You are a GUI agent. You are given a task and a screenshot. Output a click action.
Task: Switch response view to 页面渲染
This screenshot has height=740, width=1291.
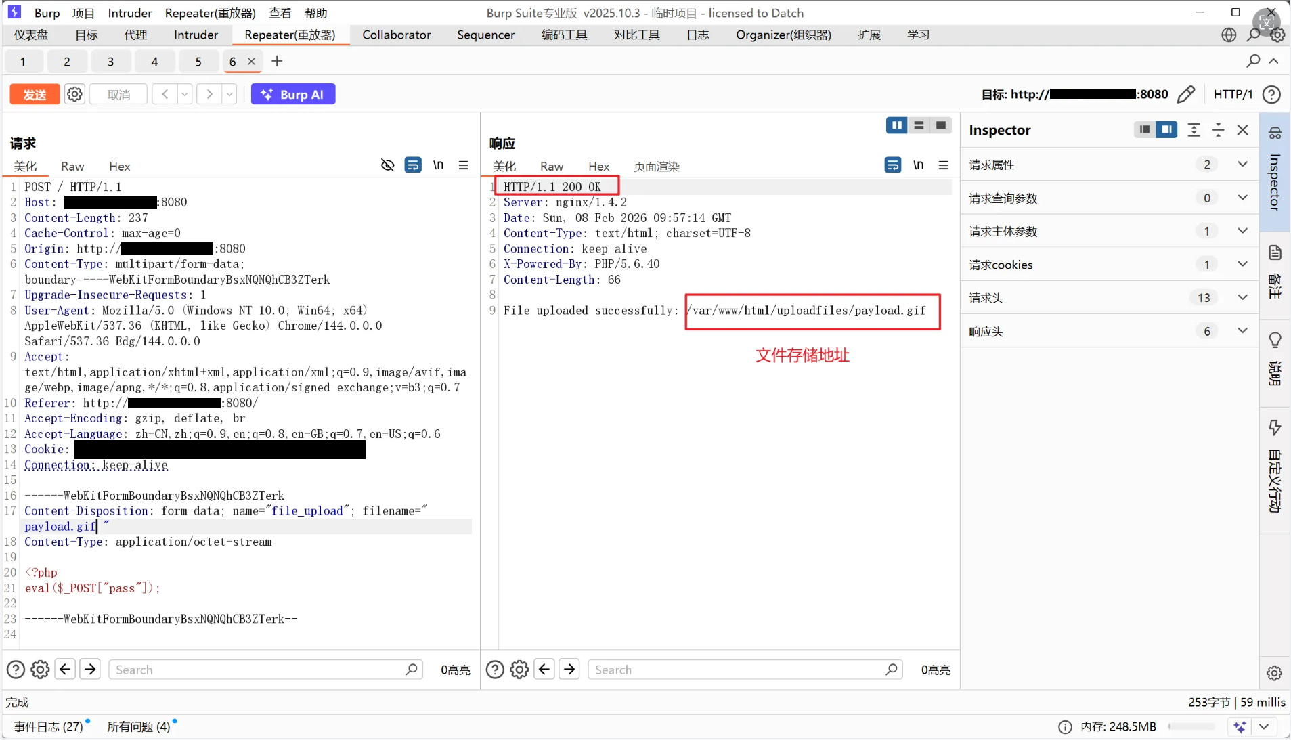click(x=656, y=167)
